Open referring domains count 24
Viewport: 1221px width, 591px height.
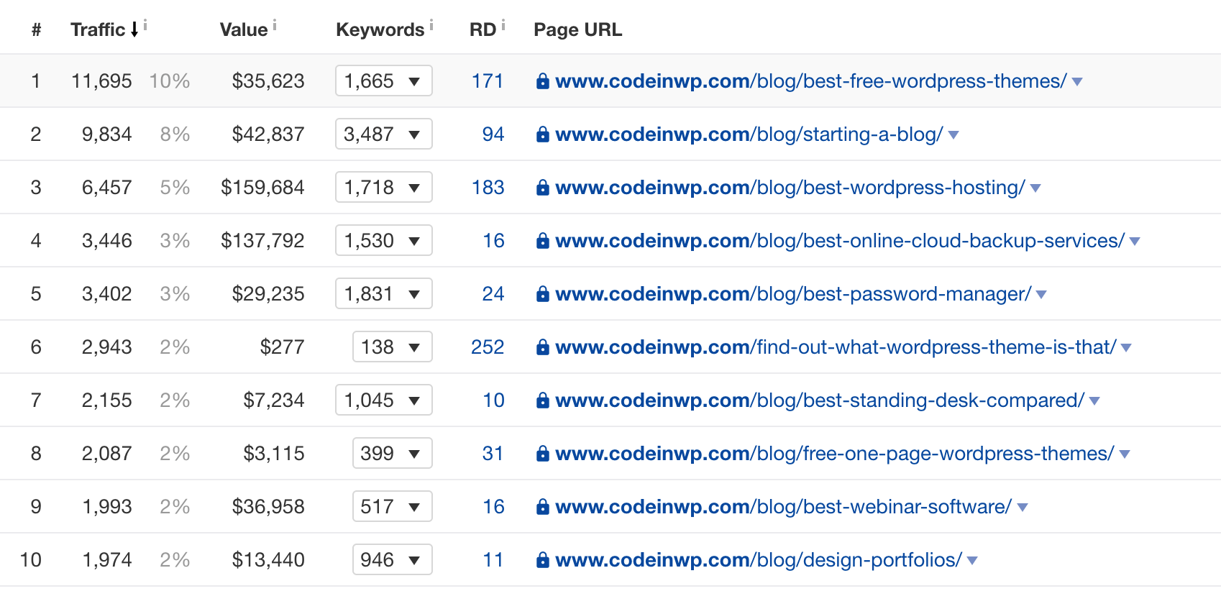[493, 294]
